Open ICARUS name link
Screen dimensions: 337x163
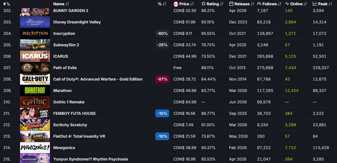[x=60, y=56]
